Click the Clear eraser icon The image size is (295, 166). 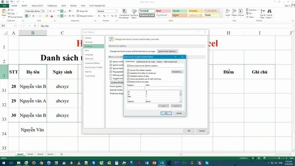247,17
